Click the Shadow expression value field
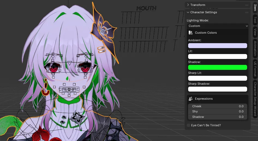 click(x=218, y=117)
